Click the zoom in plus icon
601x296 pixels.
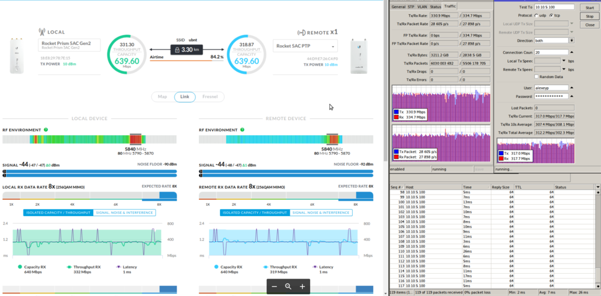302,287
